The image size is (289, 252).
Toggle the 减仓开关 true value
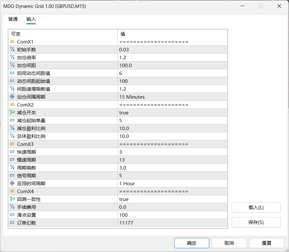[172, 112]
